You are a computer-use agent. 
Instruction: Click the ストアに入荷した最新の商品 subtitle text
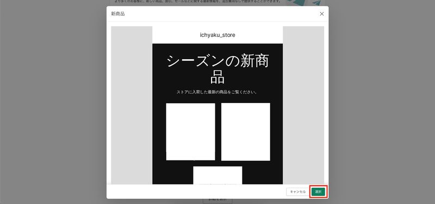[217, 92]
